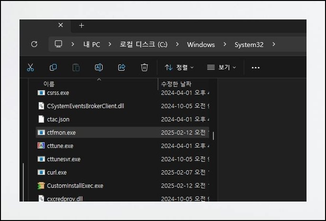Click the ctfmon.exe file icon

[x=41, y=132]
